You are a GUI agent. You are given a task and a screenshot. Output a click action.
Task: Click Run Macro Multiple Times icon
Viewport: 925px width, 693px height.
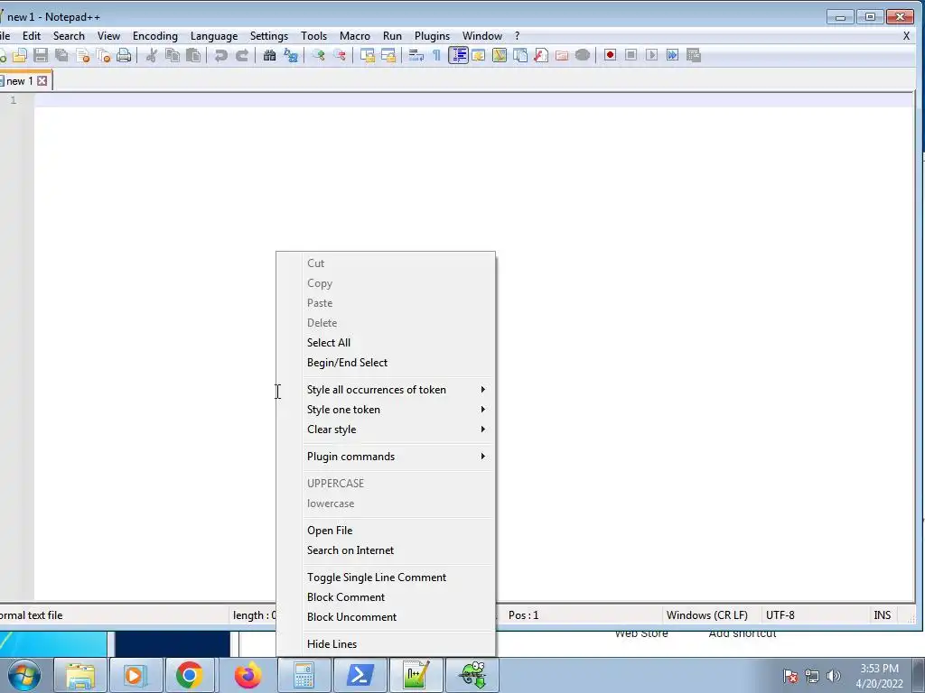[672, 55]
